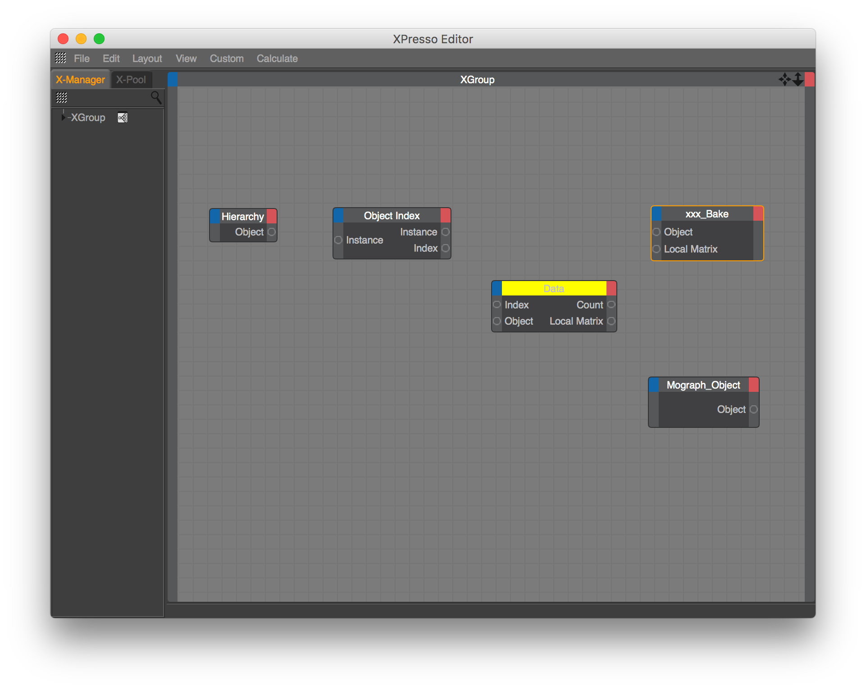
Task: Open the red output menu of Data node
Action: [611, 288]
